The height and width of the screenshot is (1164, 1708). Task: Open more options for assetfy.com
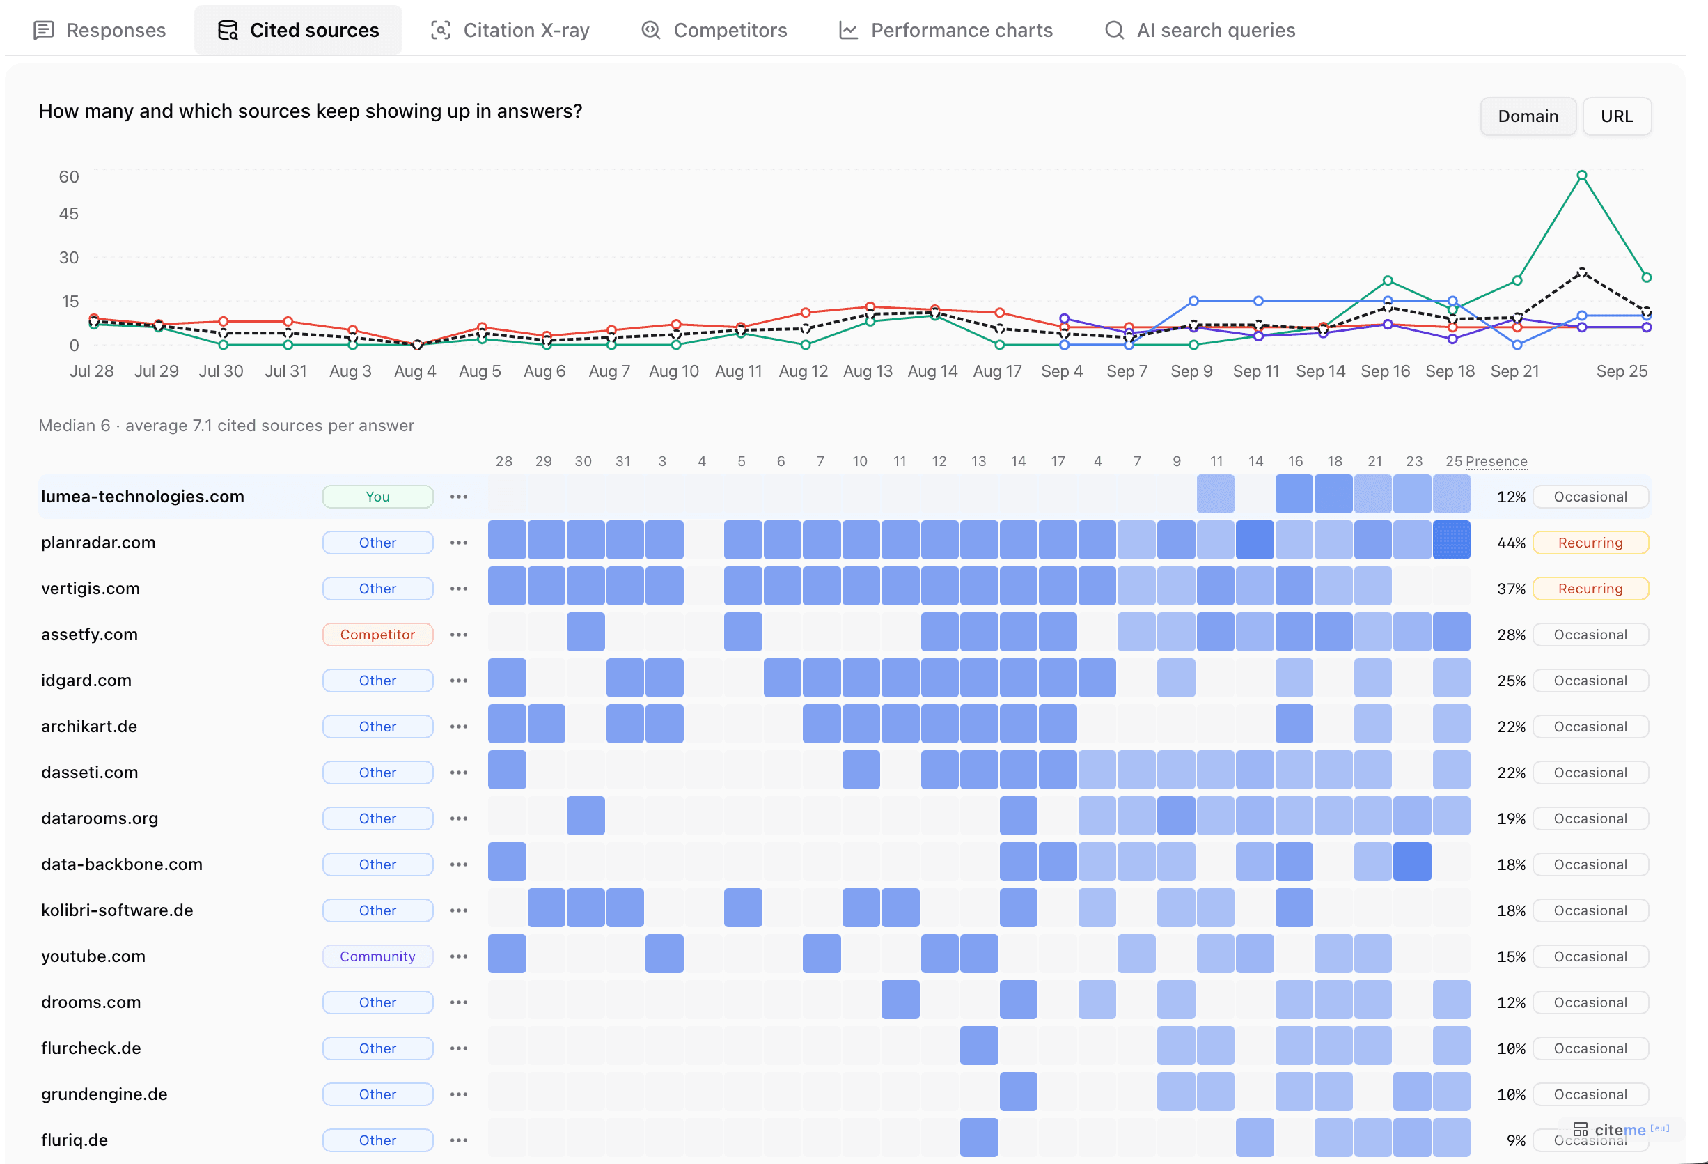(459, 635)
